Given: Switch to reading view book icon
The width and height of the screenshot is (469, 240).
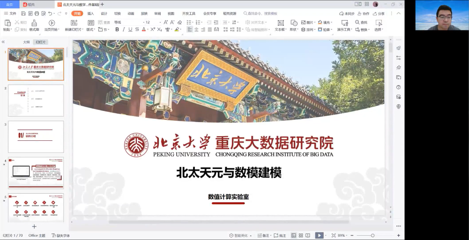Looking at the screenshot, I should pos(308,235).
